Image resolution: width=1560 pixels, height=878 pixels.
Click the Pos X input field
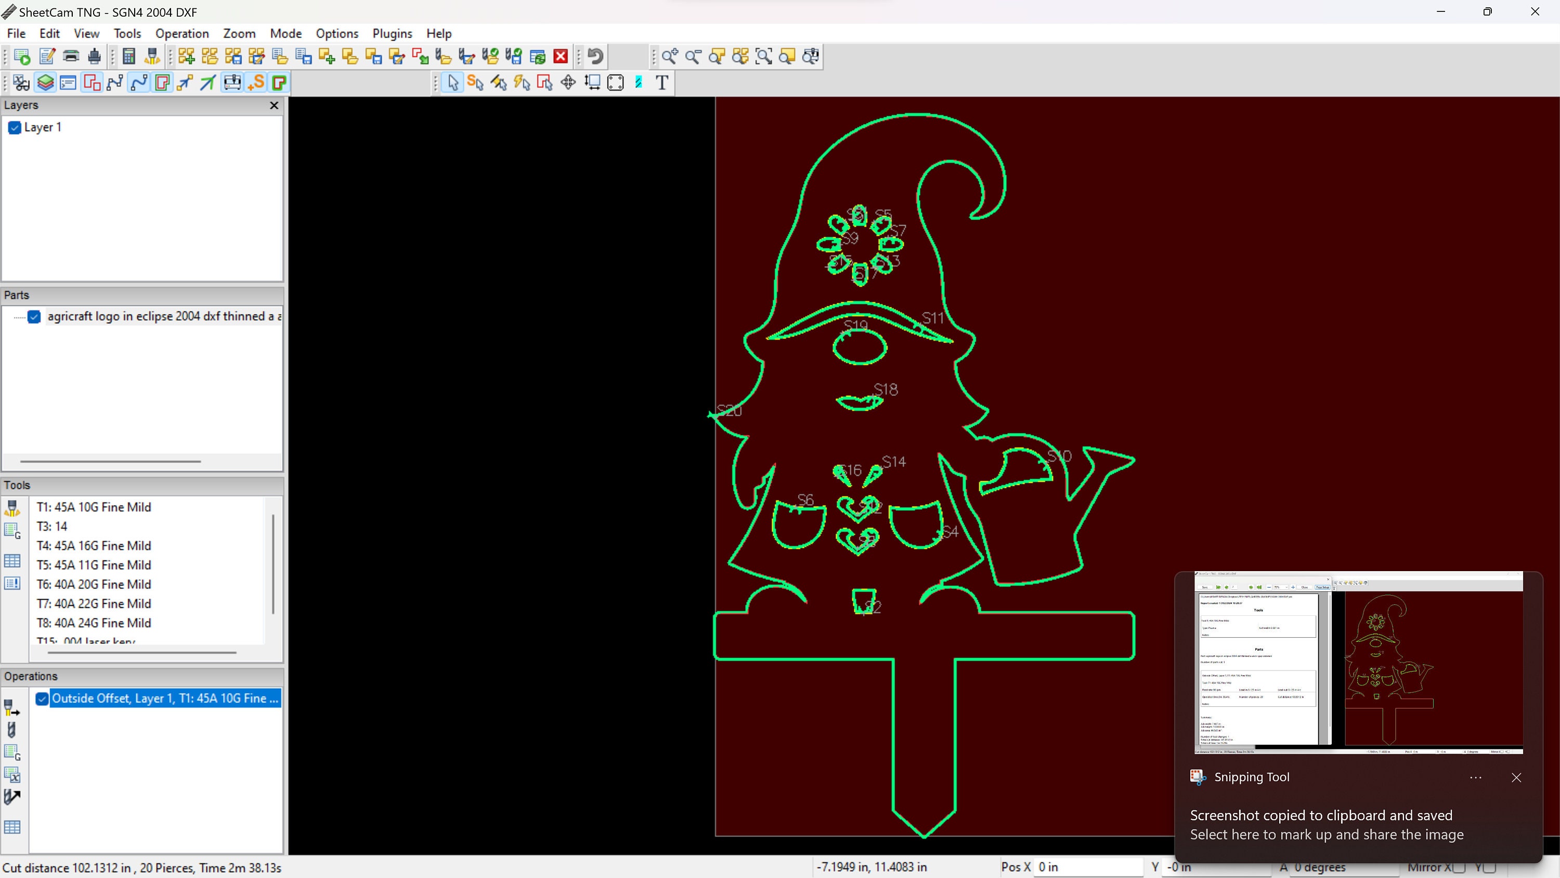[1087, 867]
